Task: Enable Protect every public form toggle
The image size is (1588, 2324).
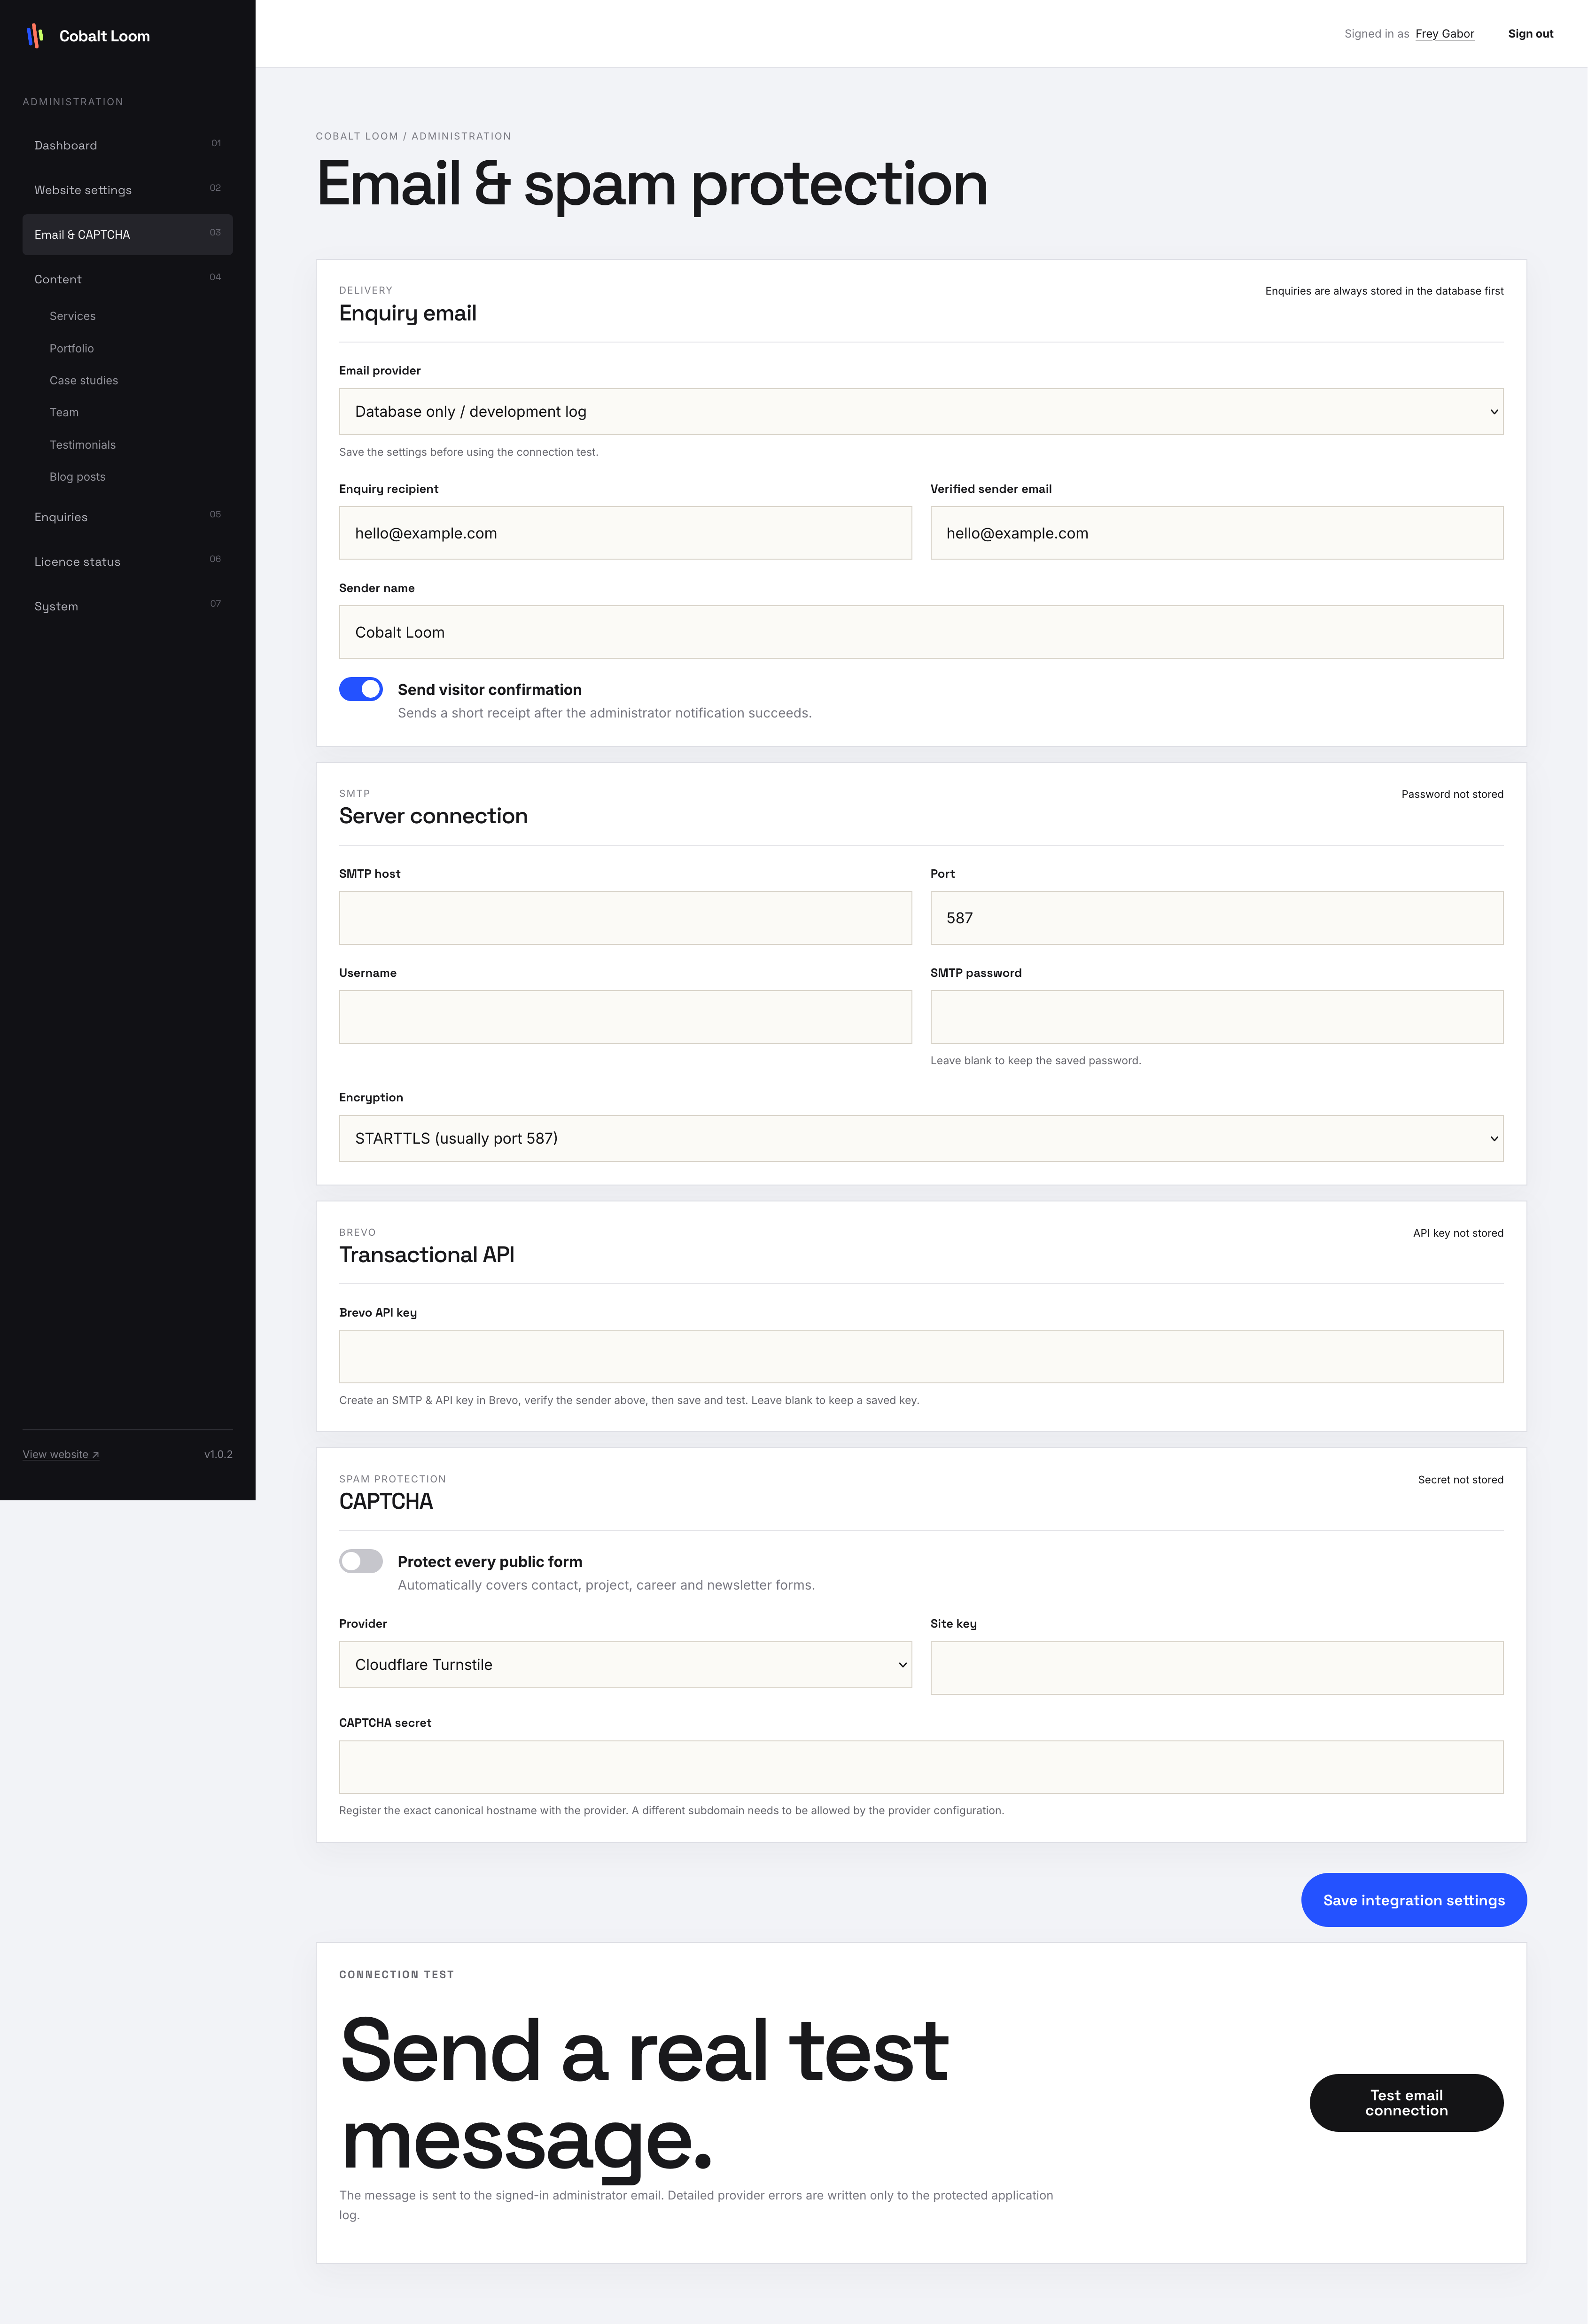Action: pos(361,1561)
